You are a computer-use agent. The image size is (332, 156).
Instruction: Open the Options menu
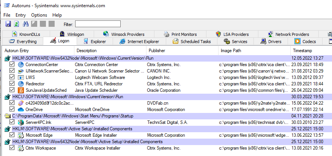[x=39, y=15]
